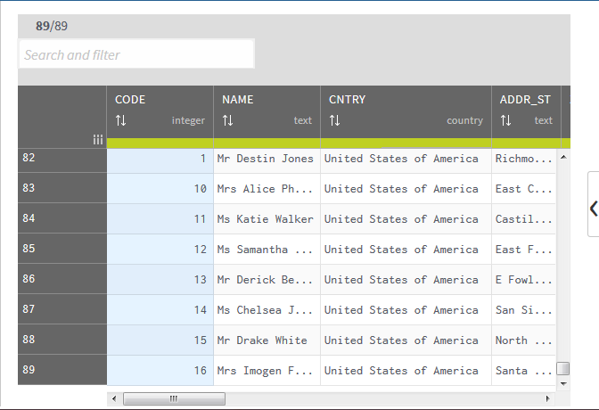
Task: Expand the side panel chevron
Action: click(x=594, y=209)
